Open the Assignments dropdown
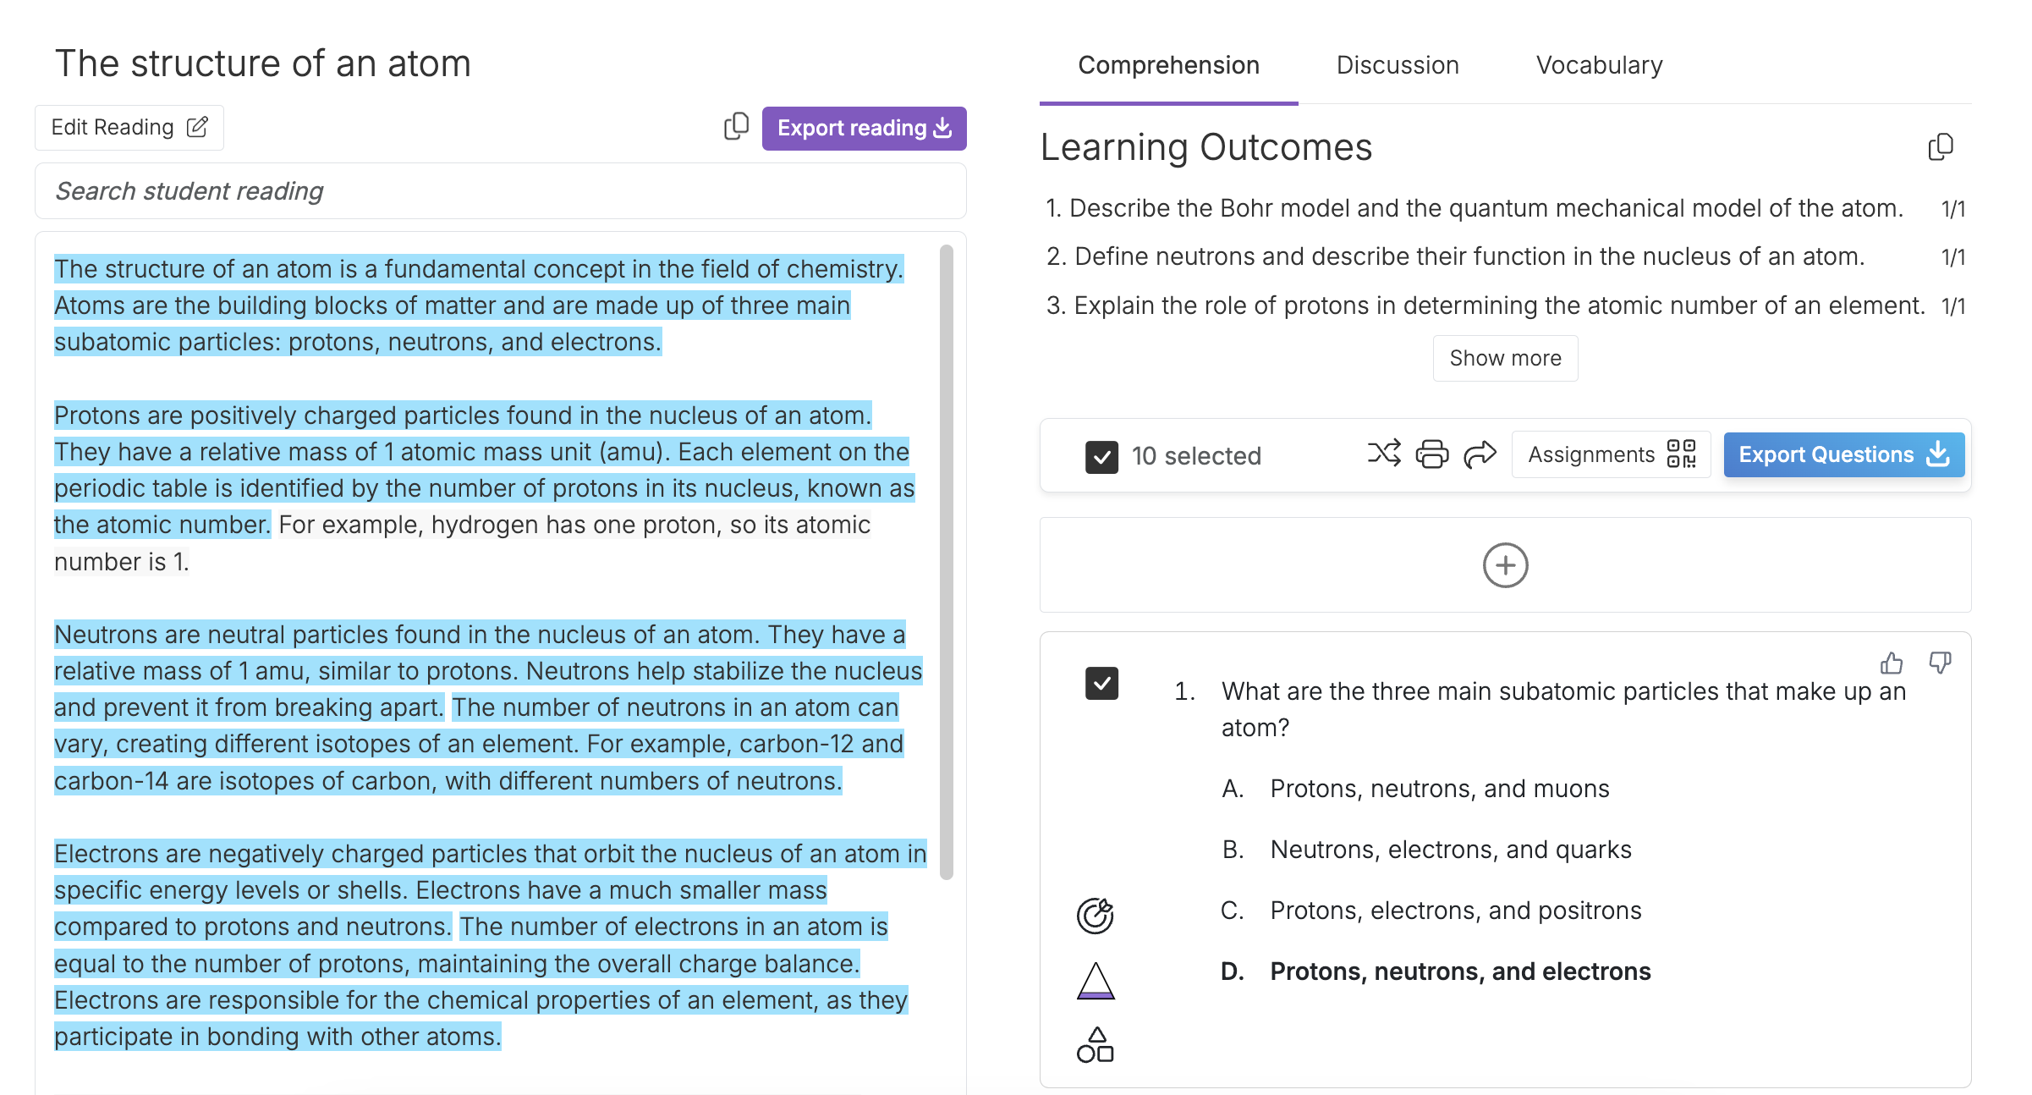The height and width of the screenshot is (1095, 2032). pos(1591,454)
